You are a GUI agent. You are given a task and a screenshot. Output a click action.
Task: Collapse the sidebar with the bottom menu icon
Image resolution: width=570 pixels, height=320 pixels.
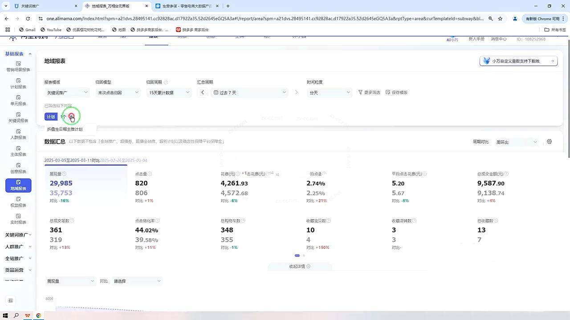tap(11, 300)
